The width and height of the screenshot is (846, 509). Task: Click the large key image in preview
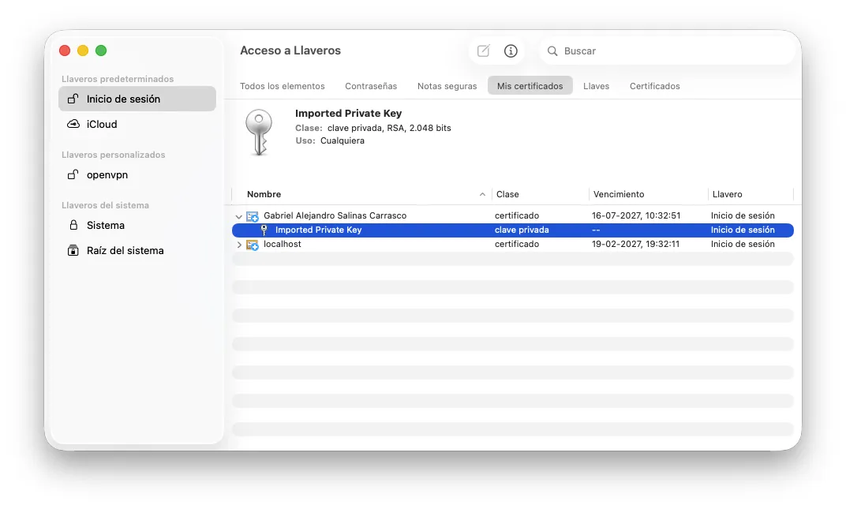coord(259,133)
